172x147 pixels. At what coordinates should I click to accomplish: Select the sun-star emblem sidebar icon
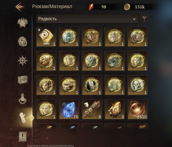pyautogui.click(x=22, y=61)
